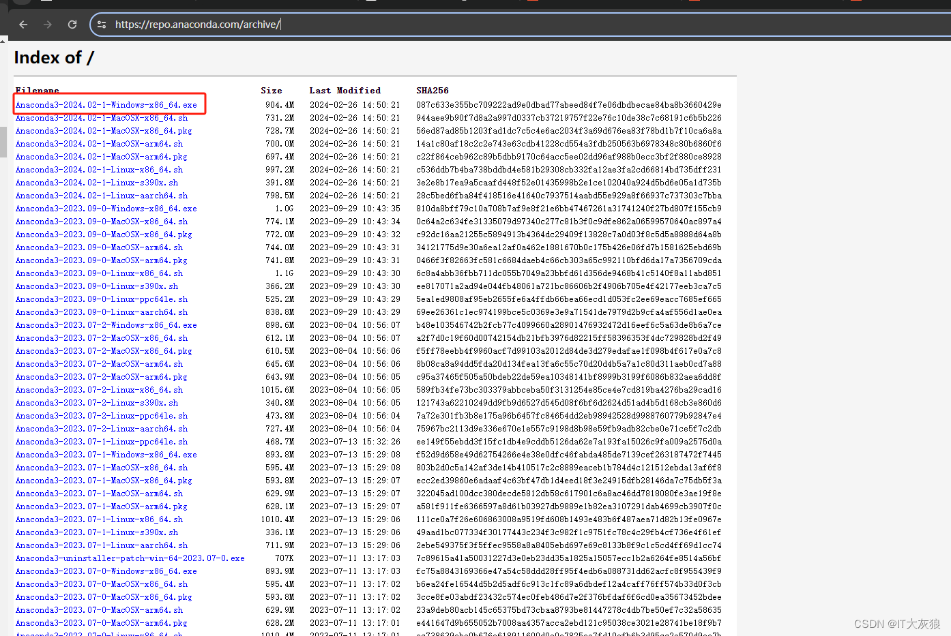Viewport: 951px width, 636px height.
Task: Download Anaconda3-2023.07-0-Windows-x86_64.exe
Action: coord(106,571)
